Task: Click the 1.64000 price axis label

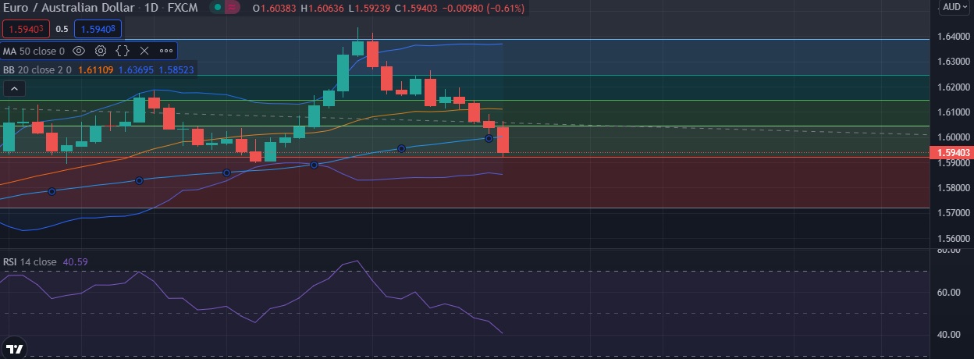Action: pos(953,36)
